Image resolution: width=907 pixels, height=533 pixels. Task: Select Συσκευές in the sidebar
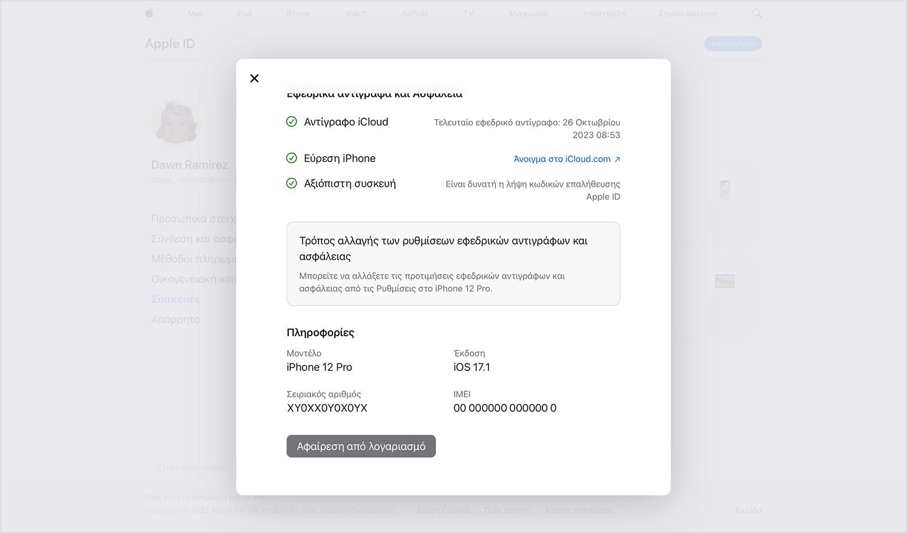tap(176, 300)
